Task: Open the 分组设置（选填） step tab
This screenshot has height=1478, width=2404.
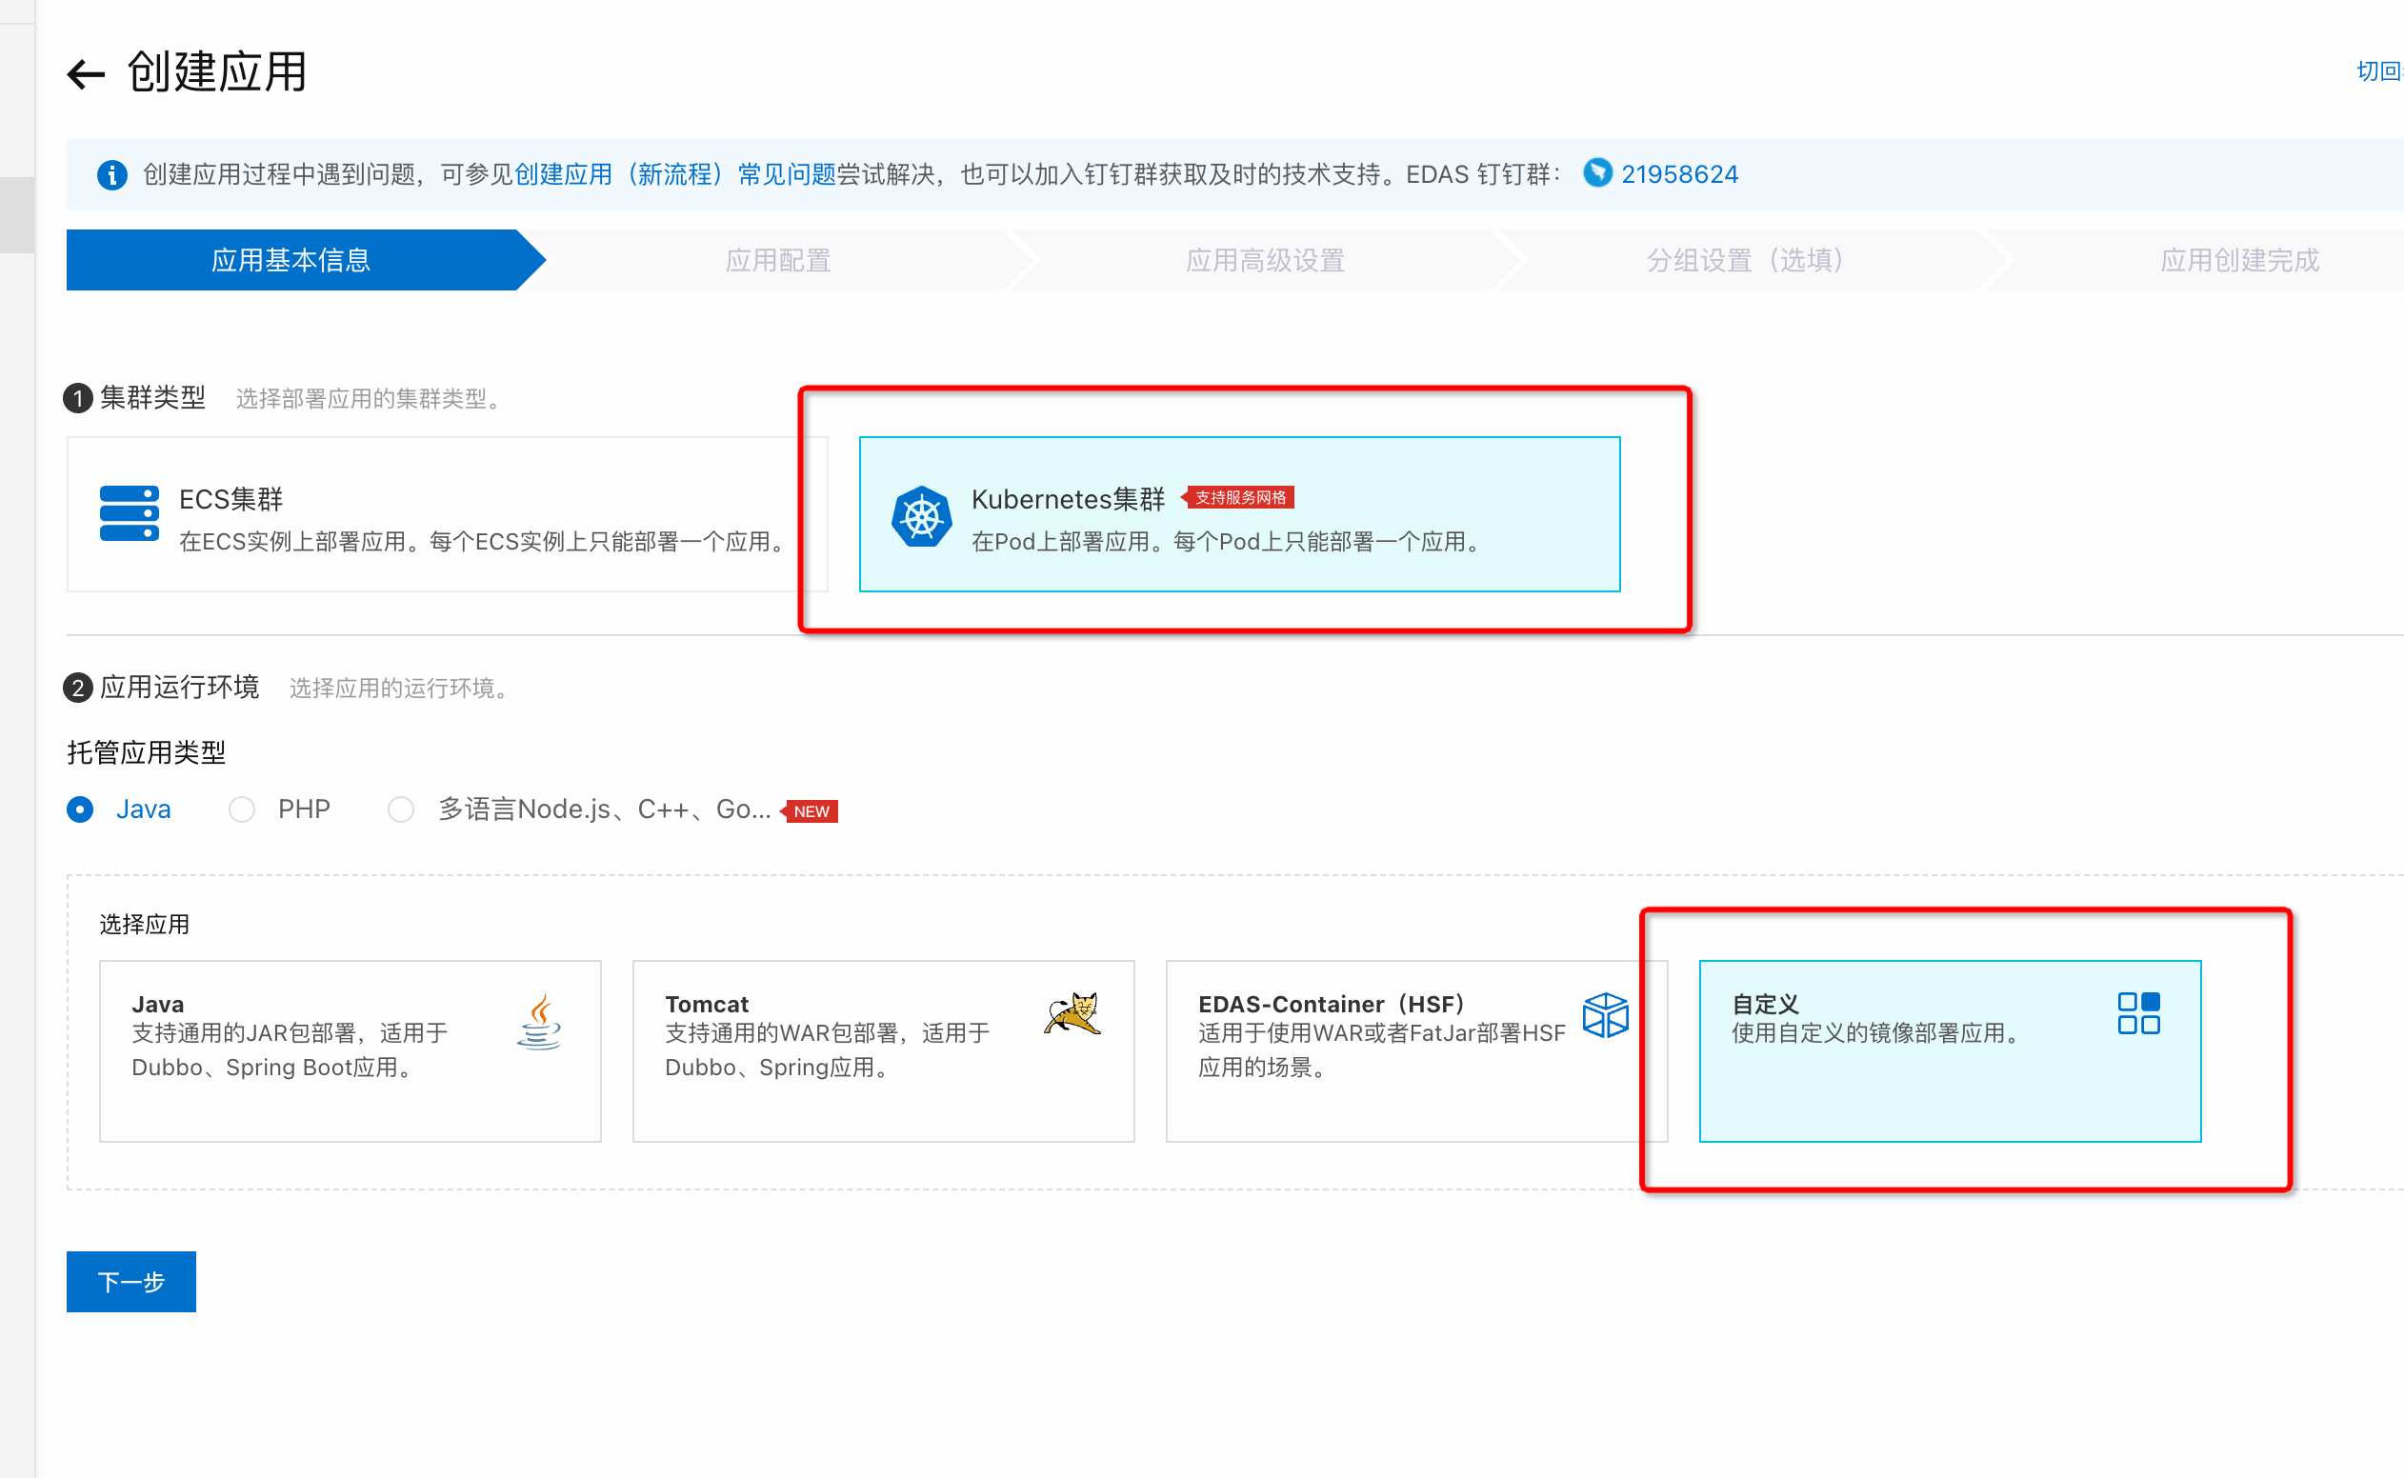Action: 1745,260
